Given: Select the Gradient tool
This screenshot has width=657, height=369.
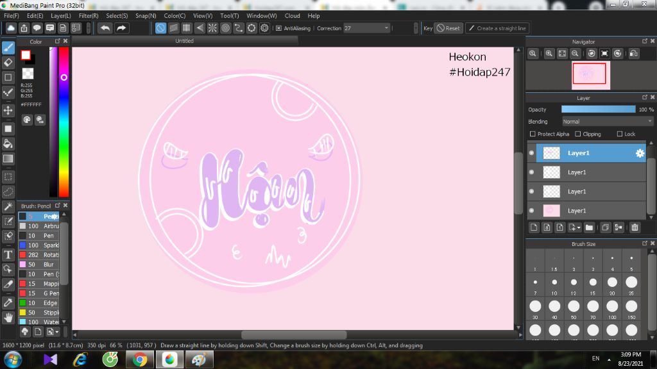Looking at the screenshot, I should [x=8, y=159].
